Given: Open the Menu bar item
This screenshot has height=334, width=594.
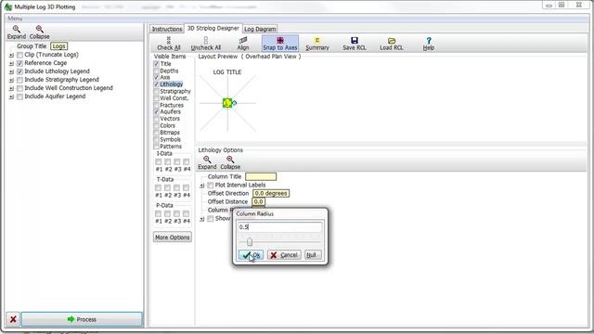Looking at the screenshot, I should [15, 19].
